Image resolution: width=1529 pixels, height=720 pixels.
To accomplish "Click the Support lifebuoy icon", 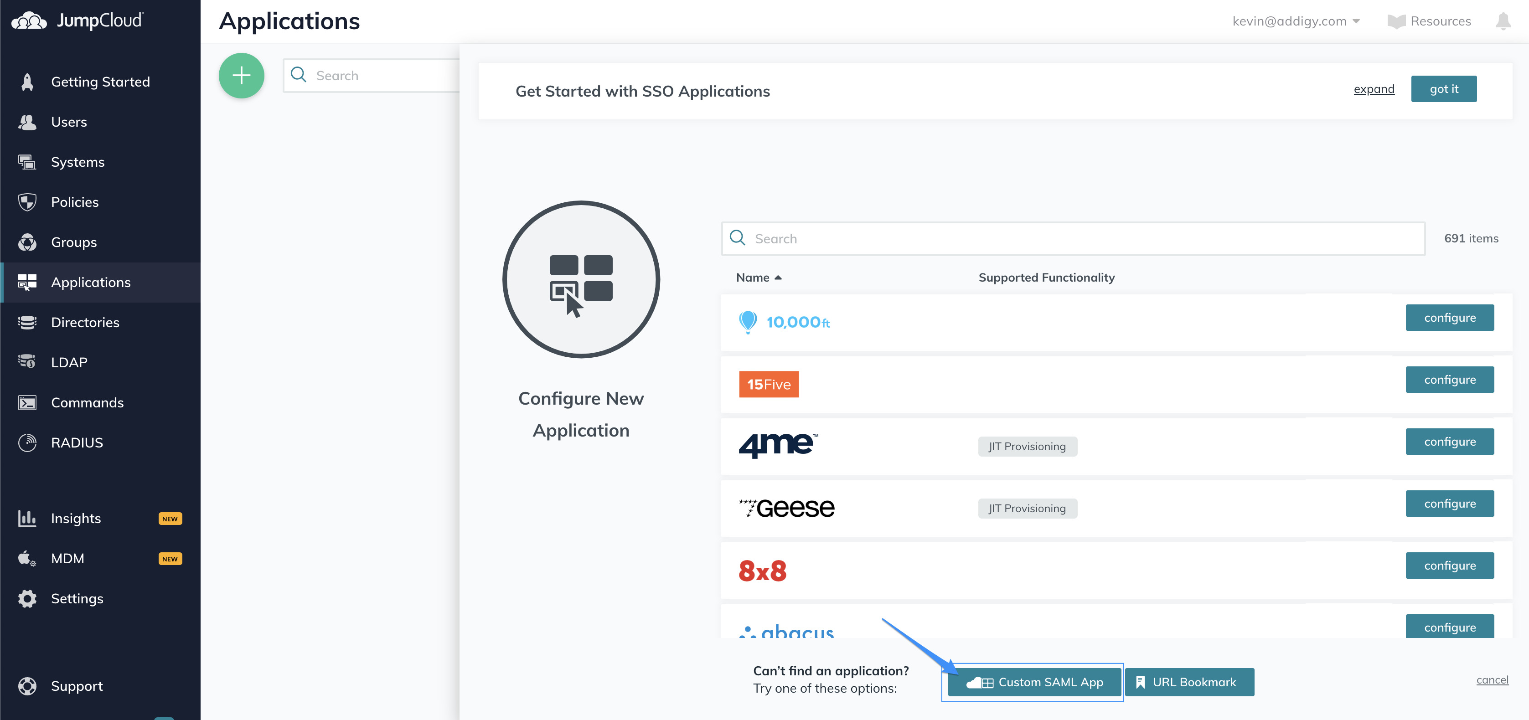I will 27,686.
